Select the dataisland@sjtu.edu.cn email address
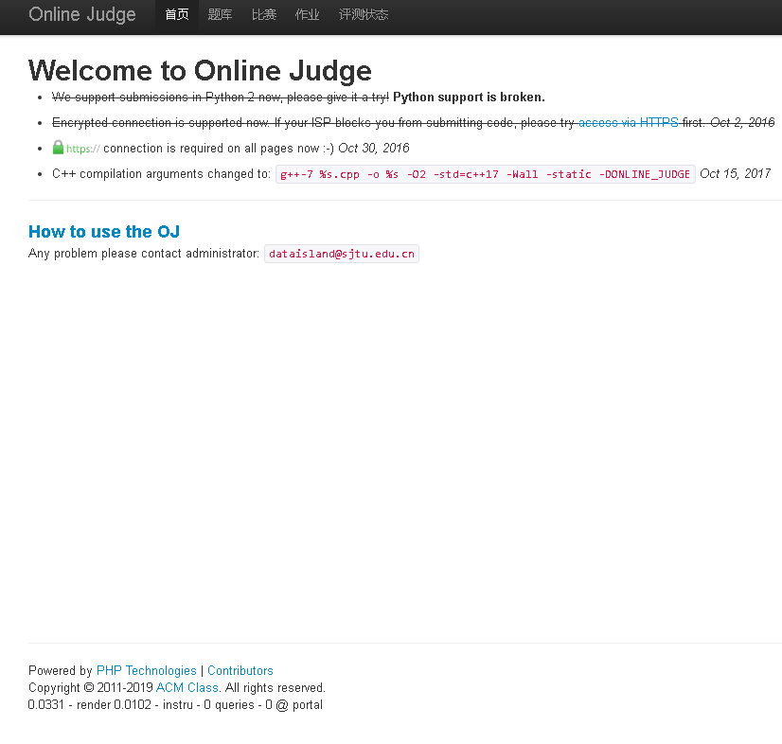The width and height of the screenshot is (782, 744). [x=342, y=254]
